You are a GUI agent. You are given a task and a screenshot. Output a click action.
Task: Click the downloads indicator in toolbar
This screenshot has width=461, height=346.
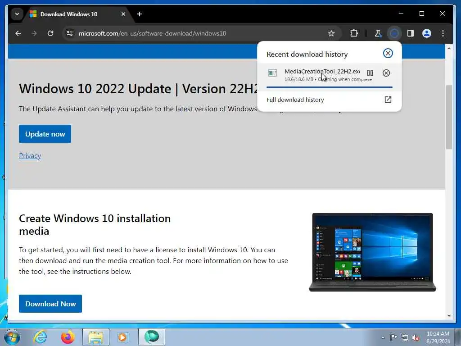pos(394,33)
